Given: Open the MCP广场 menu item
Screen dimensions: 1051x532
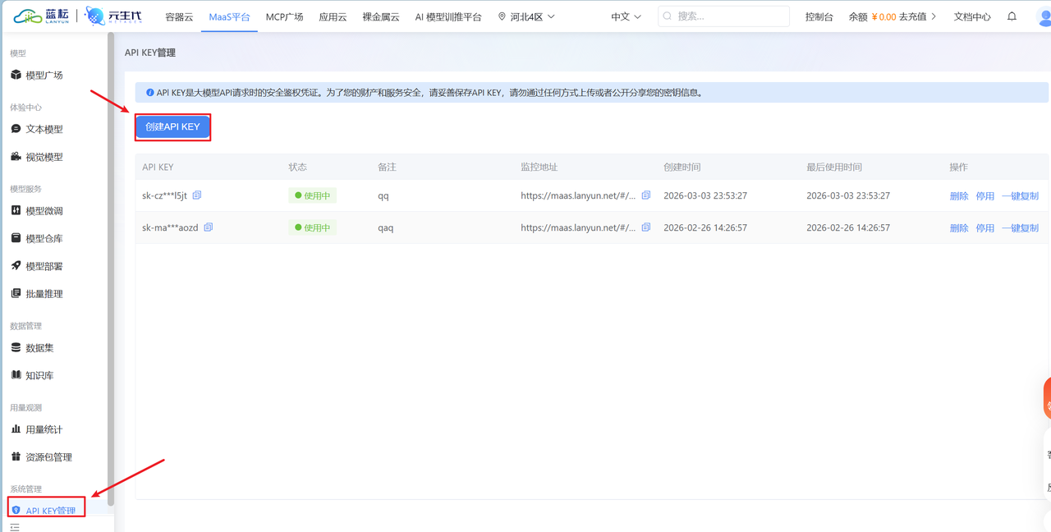Looking at the screenshot, I should pos(284,16).
